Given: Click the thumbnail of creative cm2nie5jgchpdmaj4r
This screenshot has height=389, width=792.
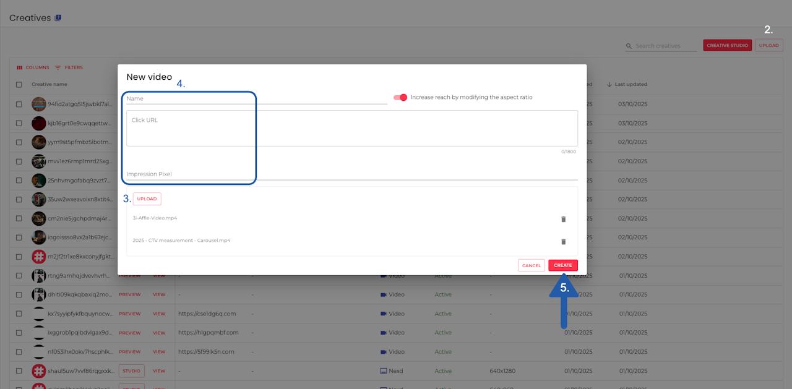Looking at the screenshot, I should click(x=39, y=218).
